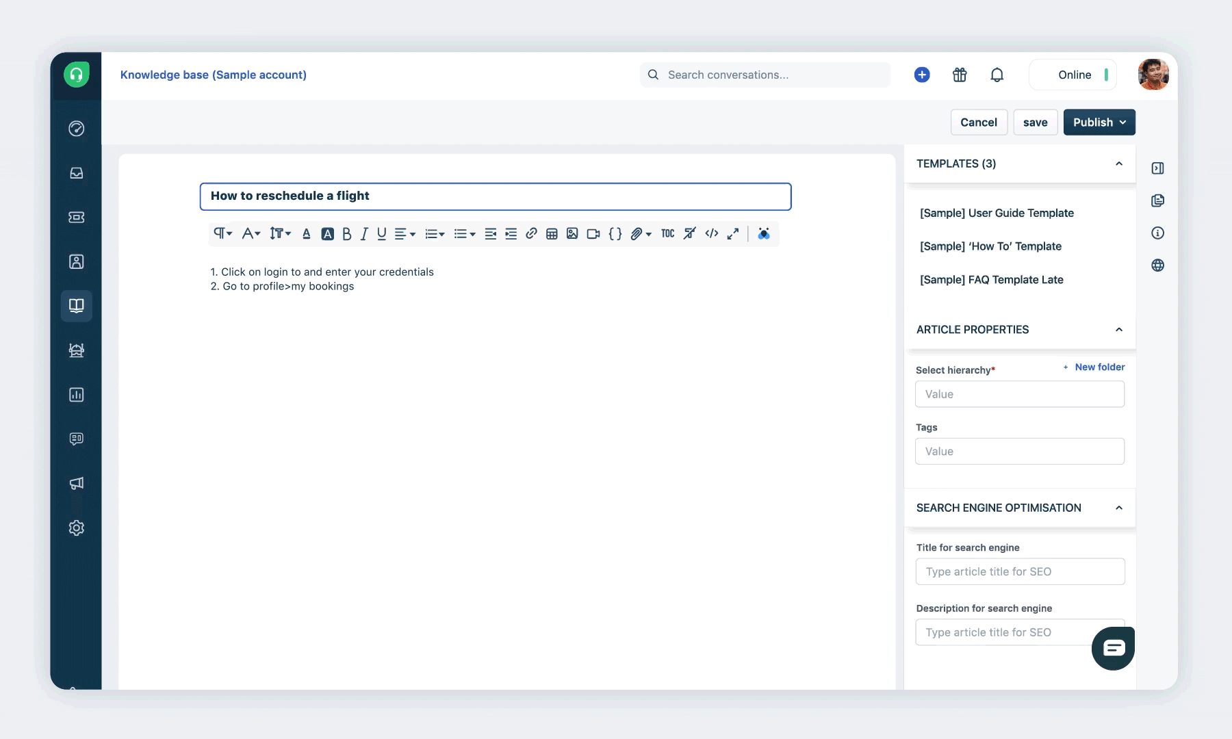
Task: Click the Cancel button
Action: [x=978, y=122]
